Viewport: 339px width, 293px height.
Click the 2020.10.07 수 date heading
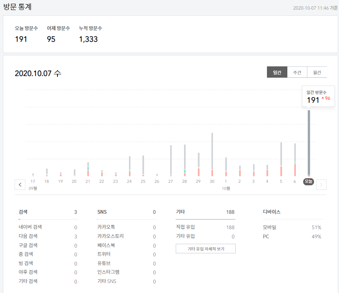pos(38,73)
